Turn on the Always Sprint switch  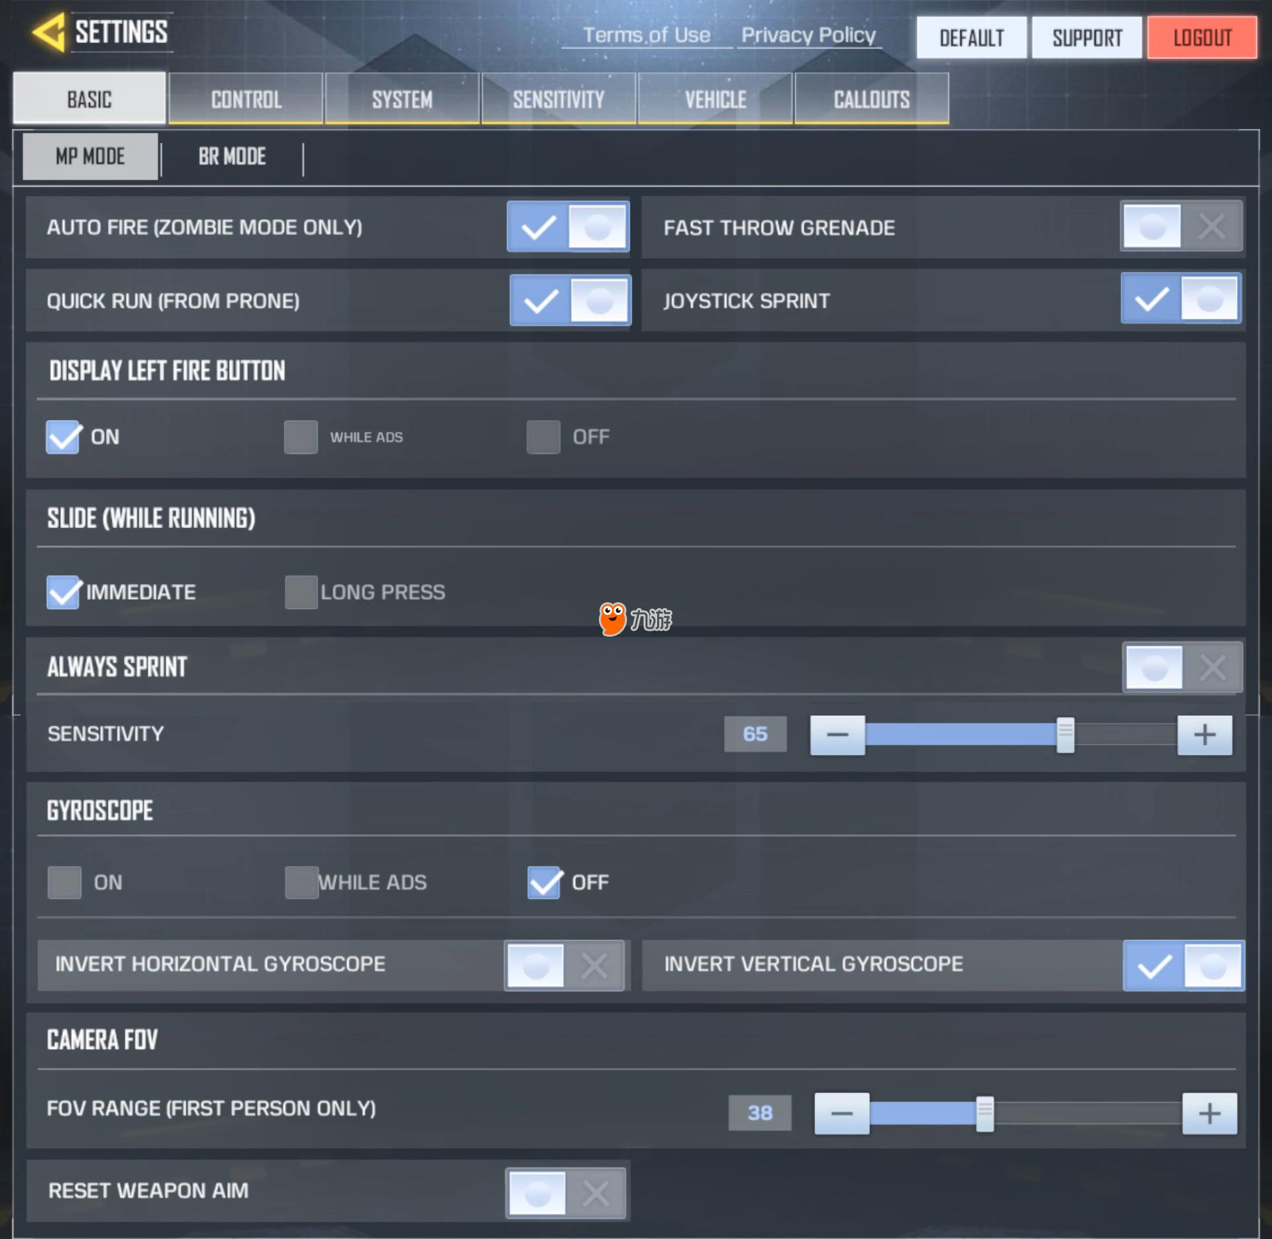[x=1183, y=667]
